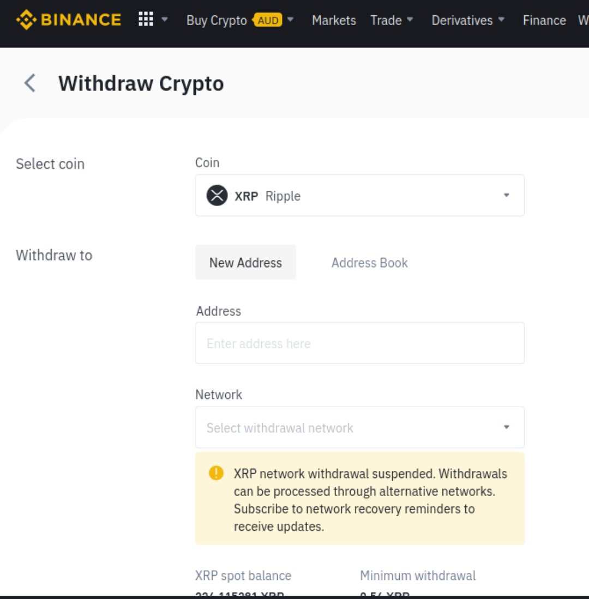Open the Select withdrawal network dropdown

pos(359,427)
